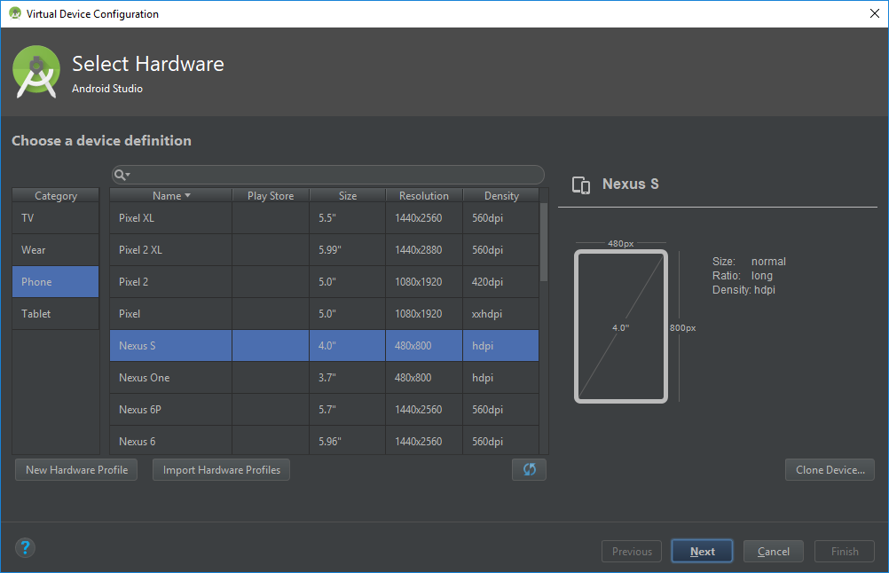Sort list by the Resolution column header
889x573 pixels.
click(x=423, y=196)
